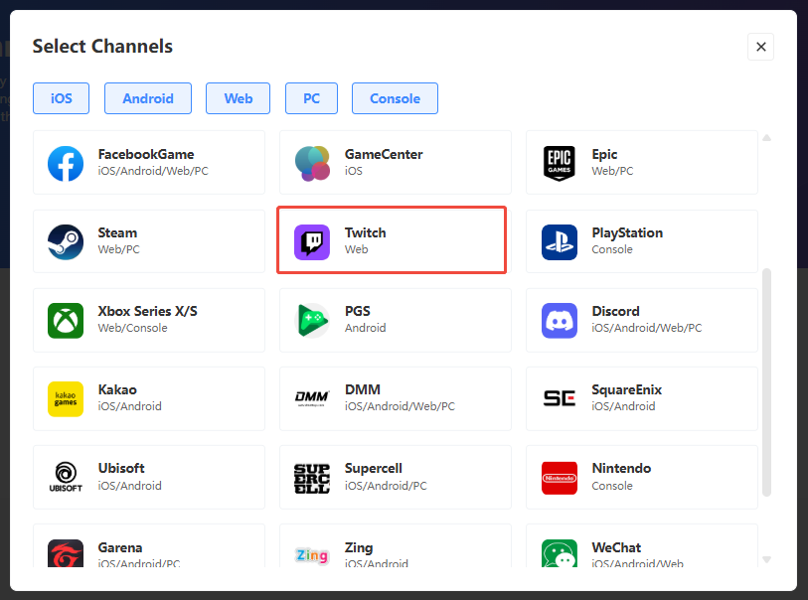Click 'Console' platform text under Nintendo
The height and width of the screenshot is (600, 808).
[611, 486]
